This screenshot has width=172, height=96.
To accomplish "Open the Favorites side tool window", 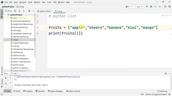I will coord(2,83).
